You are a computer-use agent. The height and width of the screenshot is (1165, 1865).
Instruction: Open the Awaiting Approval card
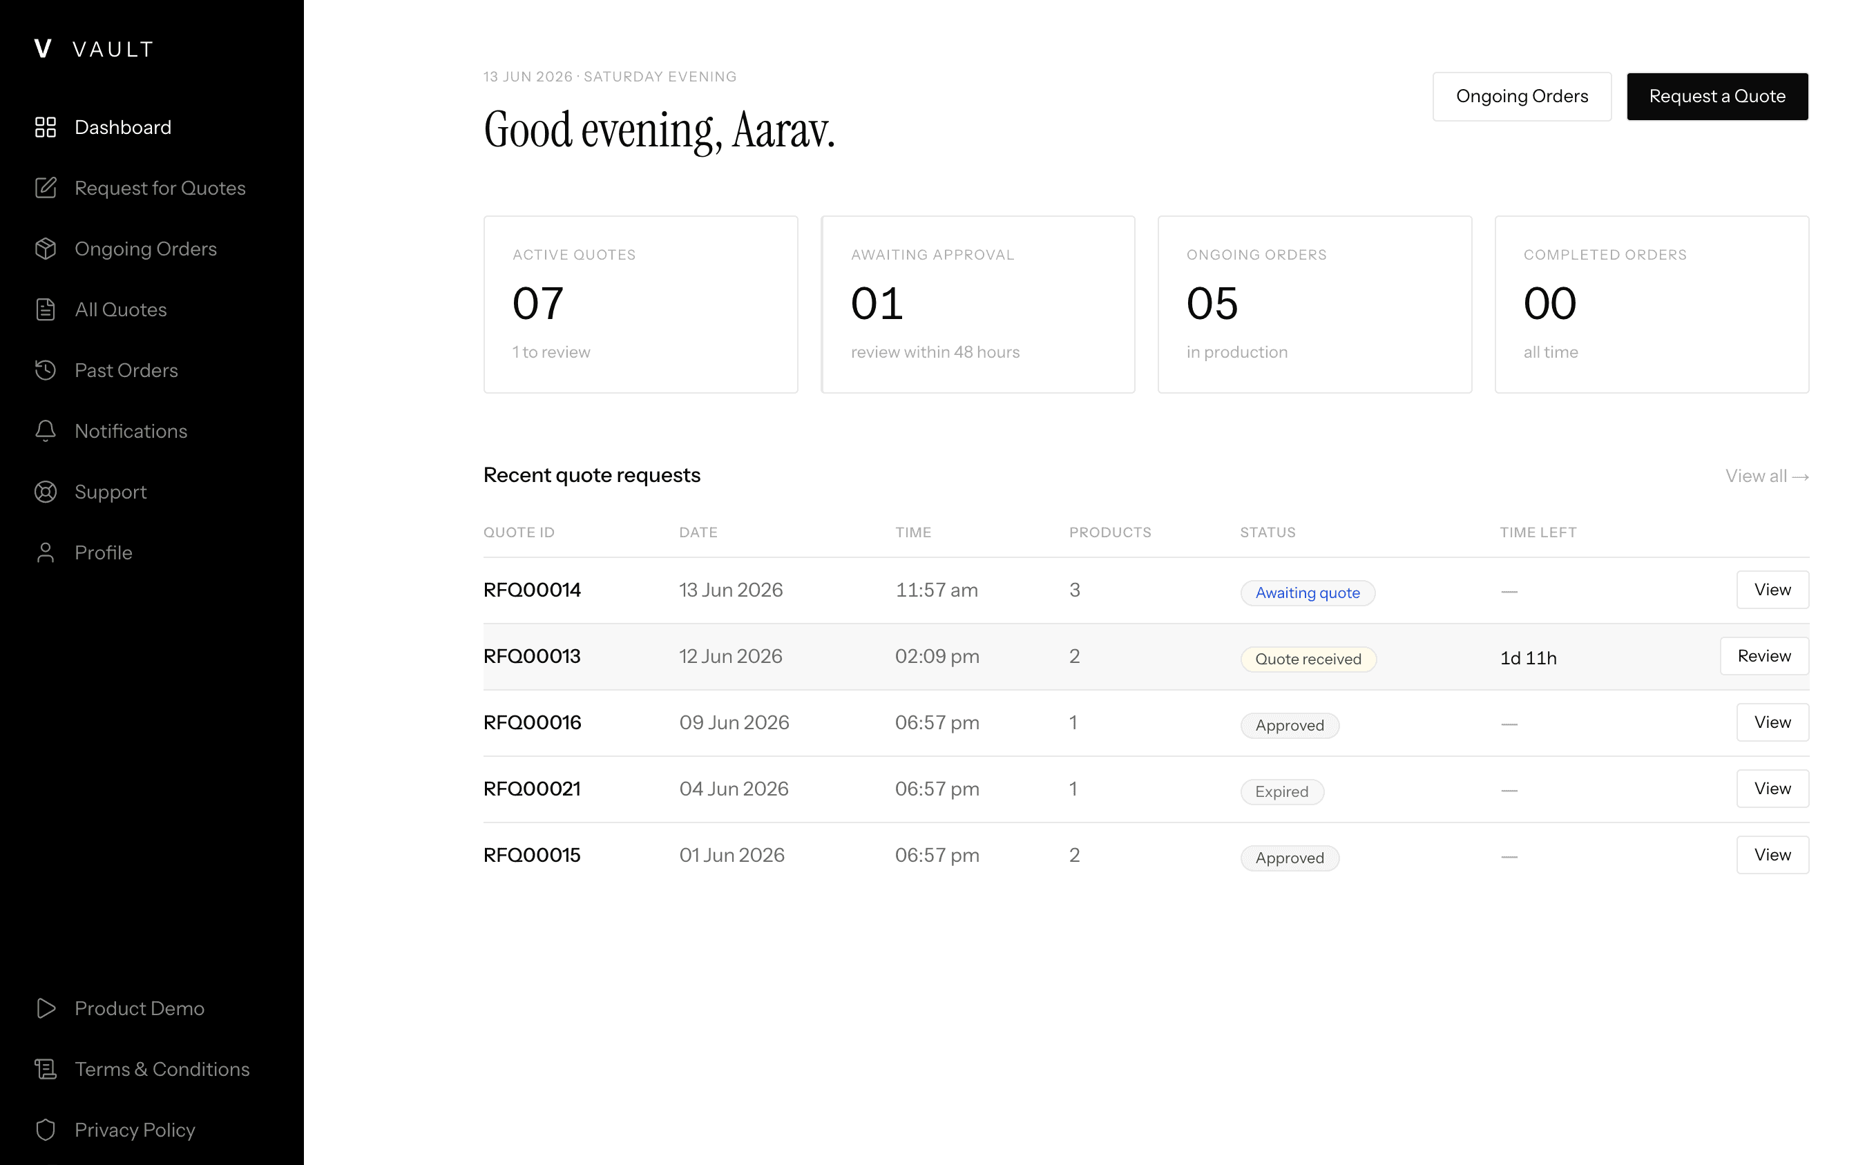coord(978,305)
